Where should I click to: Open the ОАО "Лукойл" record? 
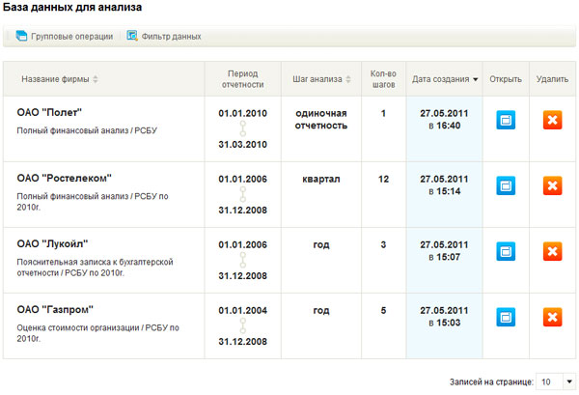click(x=507, y=252)
